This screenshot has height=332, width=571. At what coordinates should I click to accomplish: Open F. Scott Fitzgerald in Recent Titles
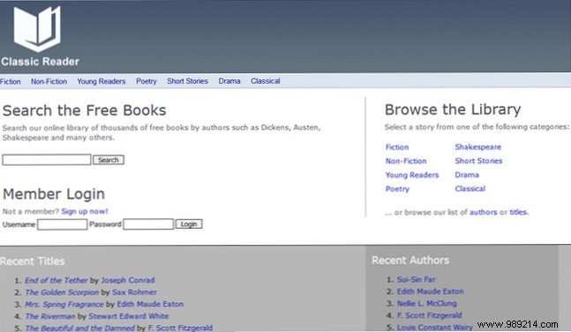tap(180, 328)
